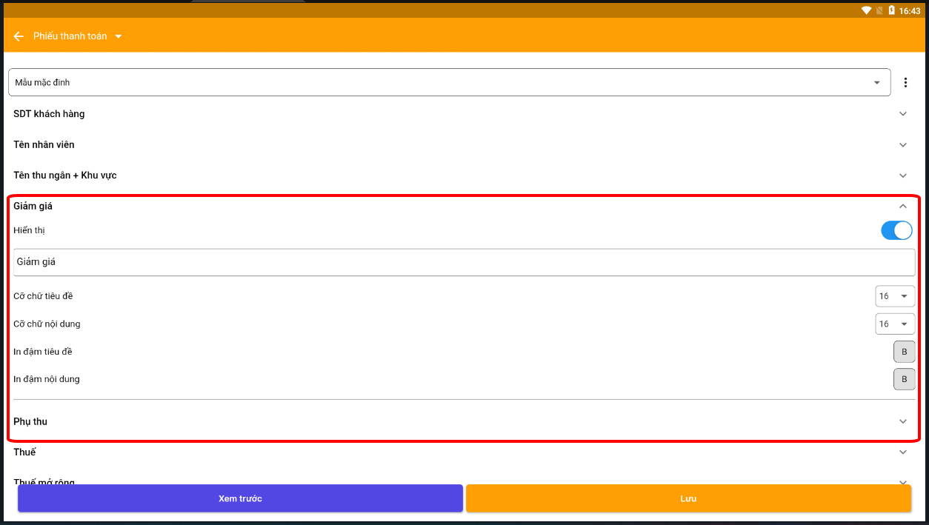This screenshot has height=525, width=929.
Task: Toggle bold for In đậm tiêu đề
Action: point(904,352)
